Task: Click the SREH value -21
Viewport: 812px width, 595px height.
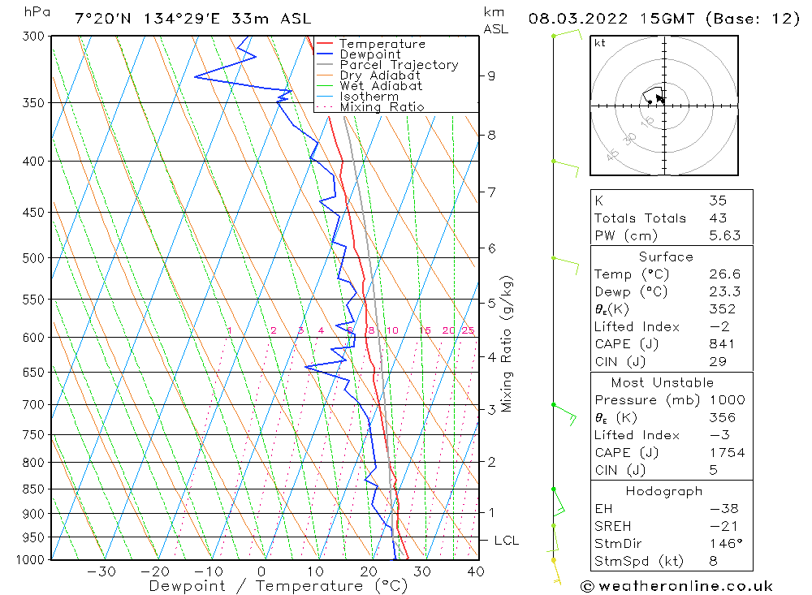Action: pyautogui.click(x=724, y=526)
